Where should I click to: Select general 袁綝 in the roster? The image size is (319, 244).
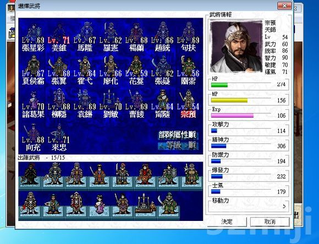(85, 103)
